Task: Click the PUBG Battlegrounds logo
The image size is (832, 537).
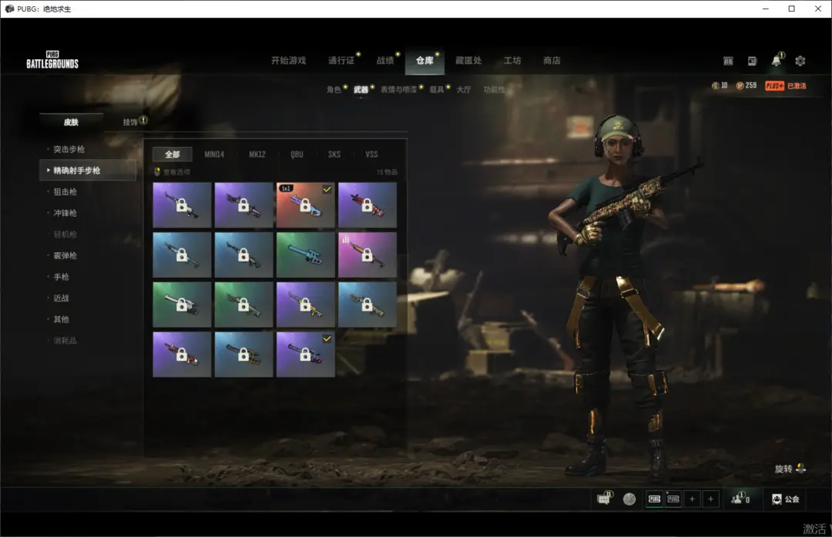Action: (x=52, y=60)
